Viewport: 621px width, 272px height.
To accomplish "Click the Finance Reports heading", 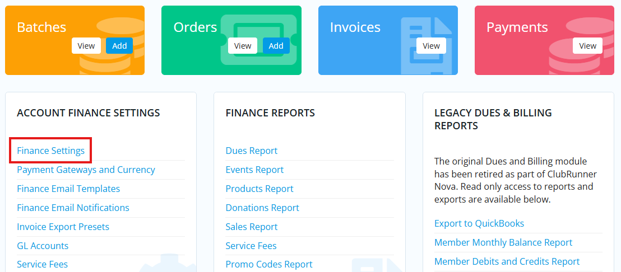I will coord(270,113).
